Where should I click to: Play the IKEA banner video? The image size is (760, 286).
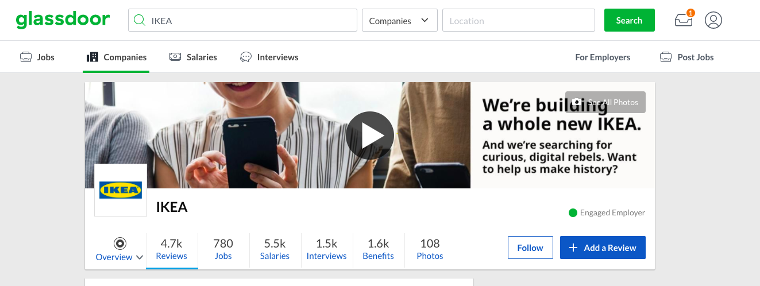tap(369, 136)
